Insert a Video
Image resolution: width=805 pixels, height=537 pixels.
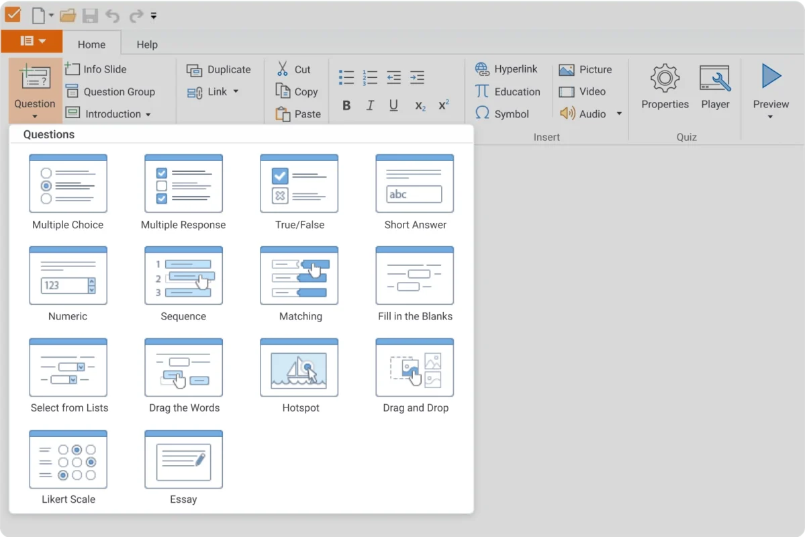coord(582,91)
